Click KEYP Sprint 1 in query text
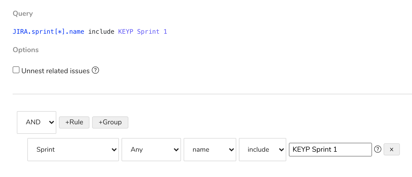The width and height of the screenshot is (412, 177). click(x=143, y=32)
